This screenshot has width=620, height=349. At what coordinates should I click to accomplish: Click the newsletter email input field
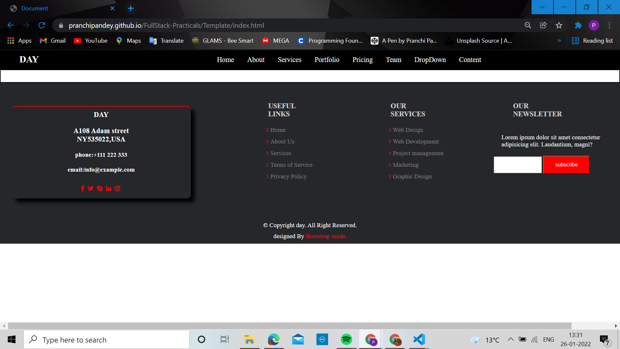pyautogui.click(x=517, y=164)
